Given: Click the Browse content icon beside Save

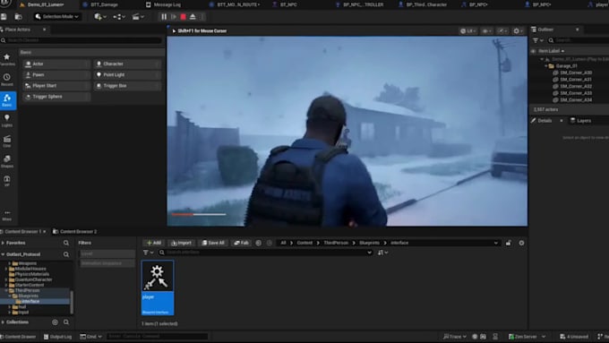Looking at the screenshot, I should point(18,17).
